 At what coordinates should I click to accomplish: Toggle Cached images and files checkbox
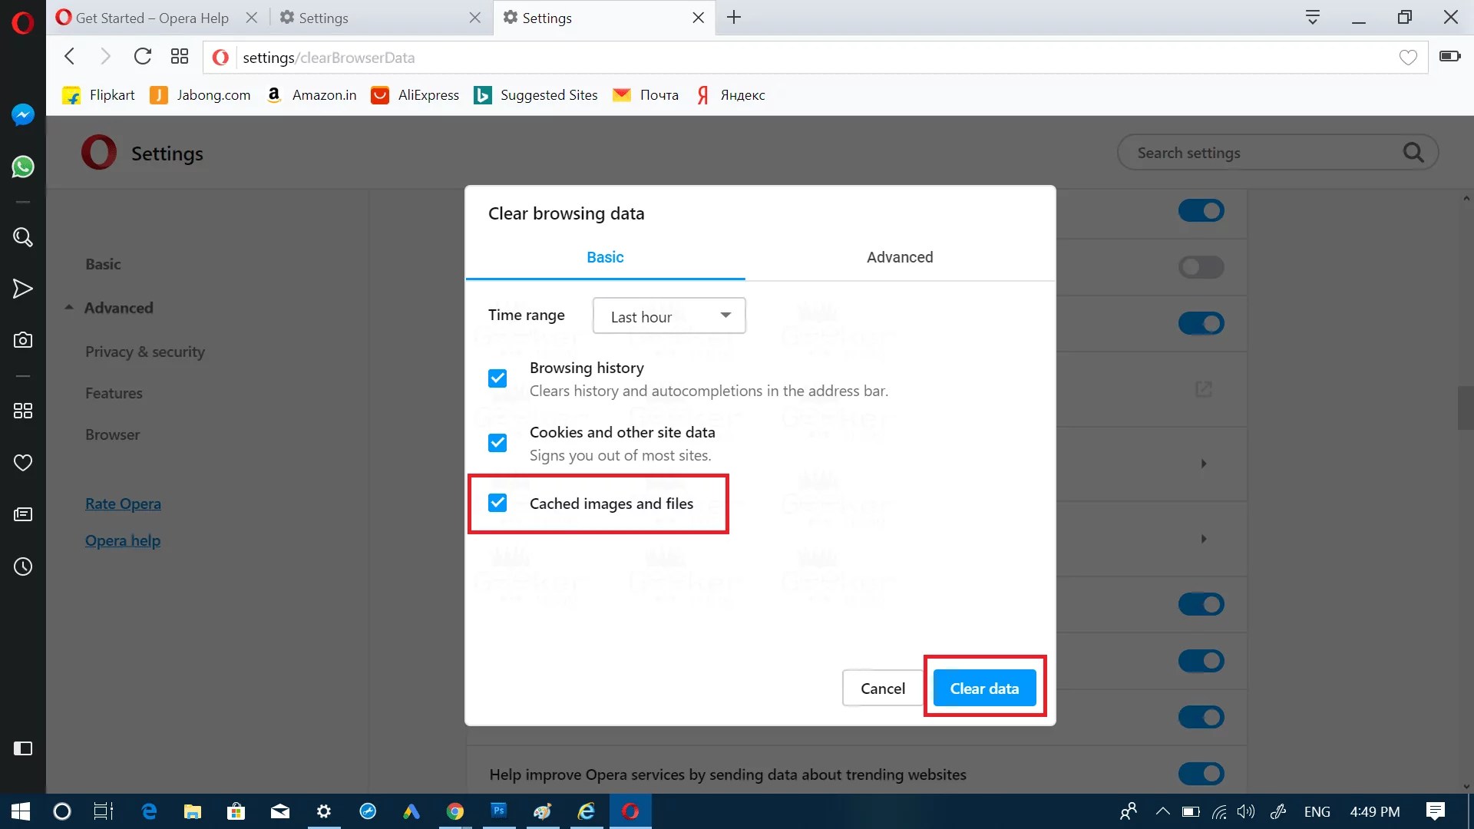[x=497, y=503]
